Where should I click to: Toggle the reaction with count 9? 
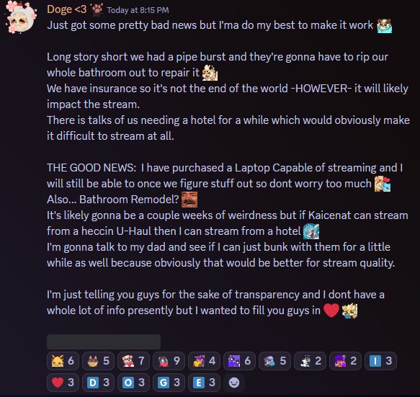(x=169, y=361)
